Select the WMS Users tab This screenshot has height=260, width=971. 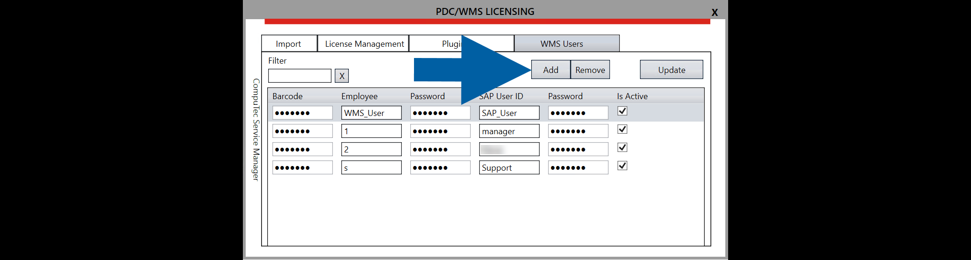pos(566,43)
